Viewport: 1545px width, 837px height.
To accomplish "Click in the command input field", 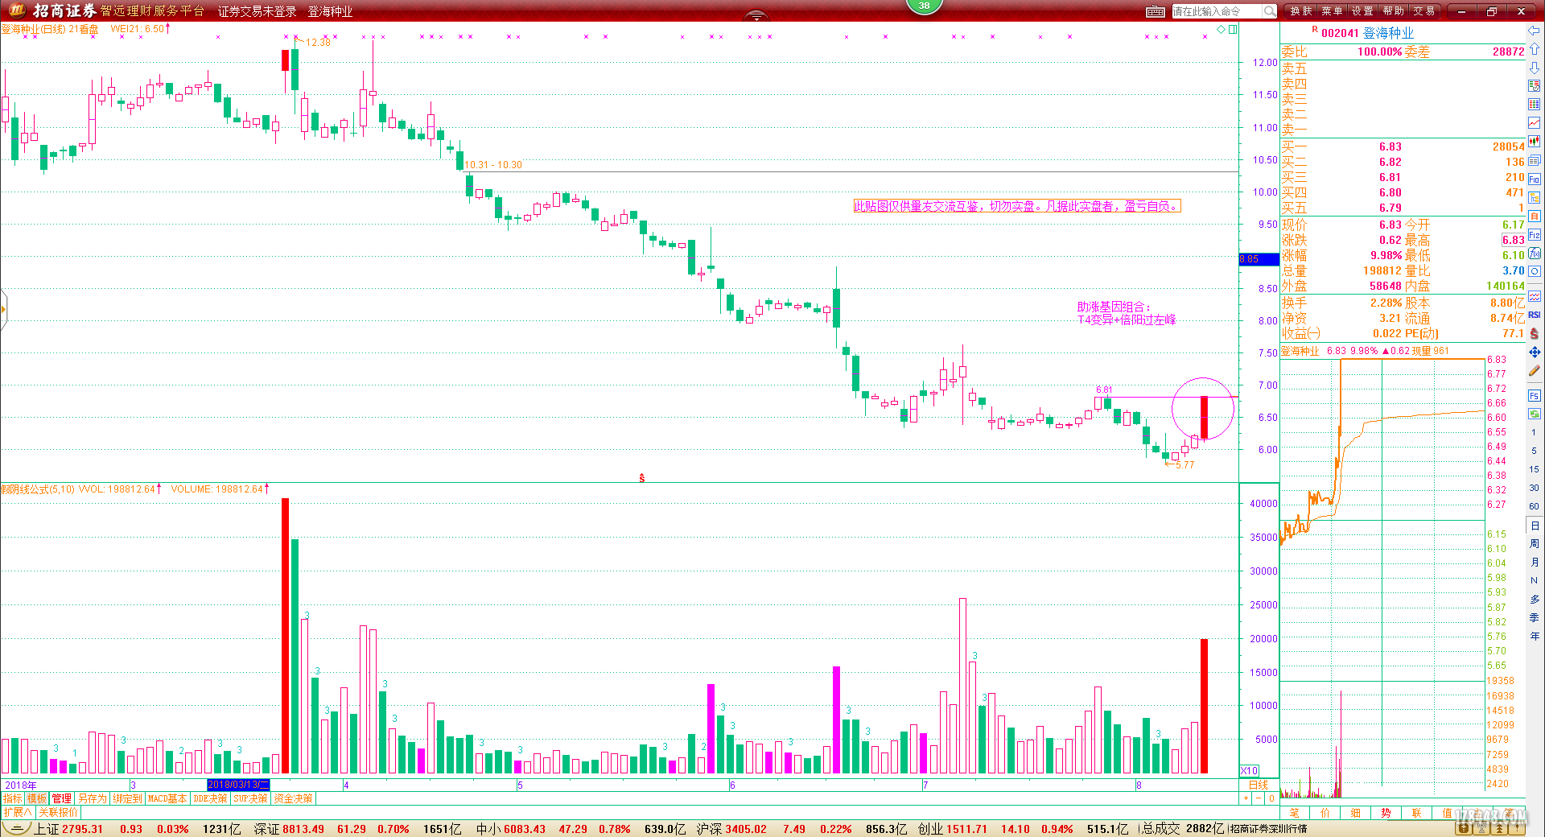I will [x=1215, y=11].
